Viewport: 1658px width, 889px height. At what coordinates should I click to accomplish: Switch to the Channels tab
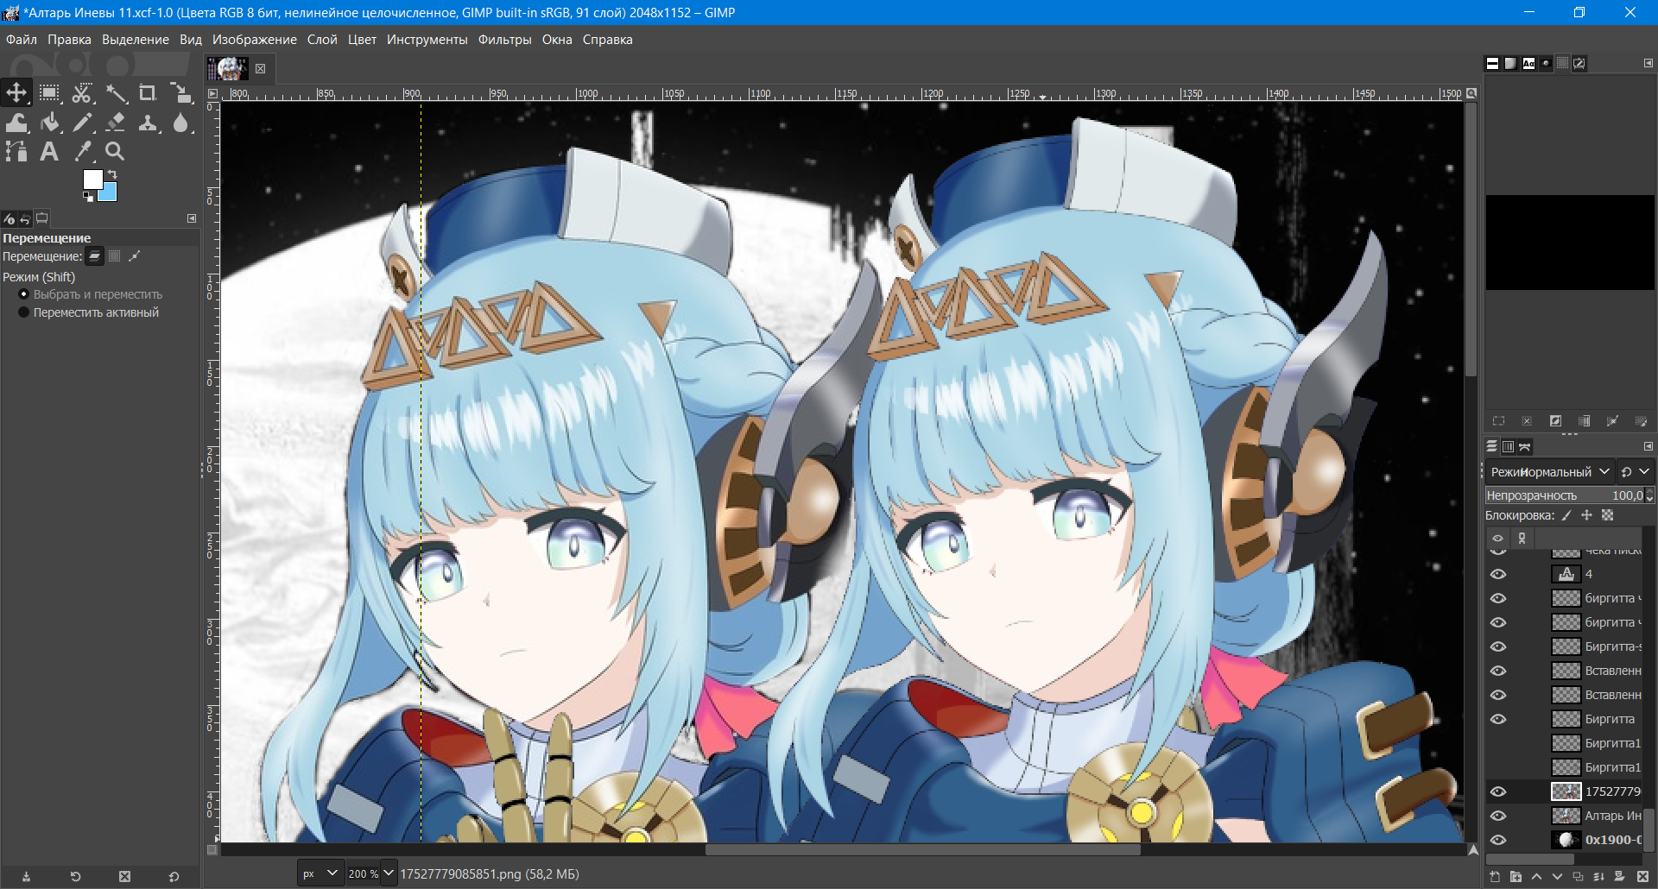(x=1508, y=446)
